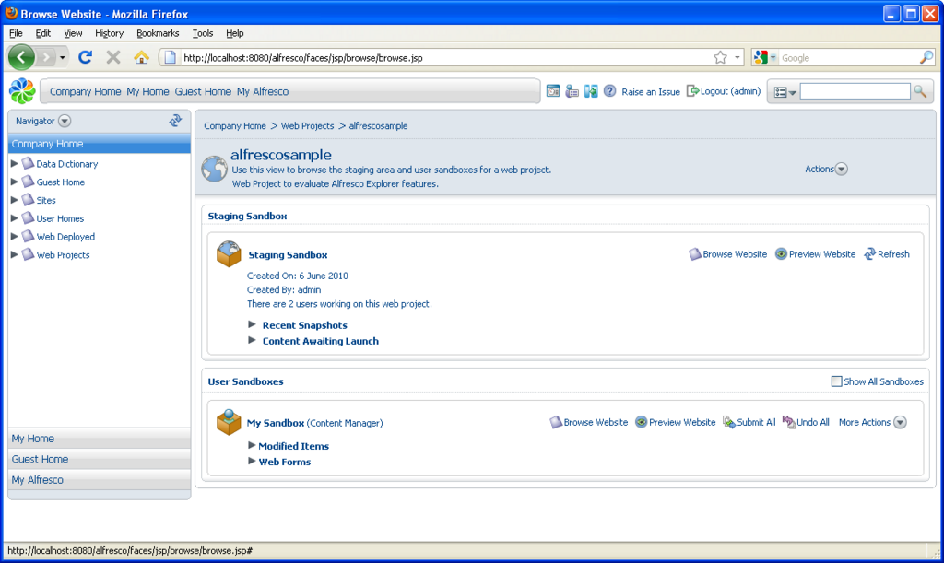The image size is (944, 563).
Task: Click the Firefox back arrow button
Action: [x=21, y=58]
